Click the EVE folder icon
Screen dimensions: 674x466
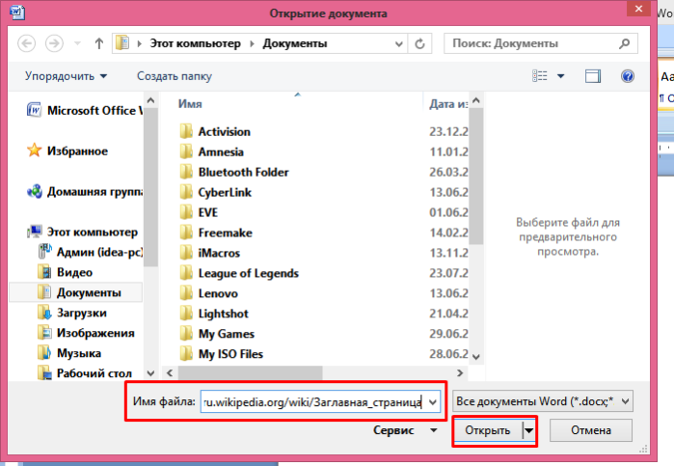tap(186, 212)
